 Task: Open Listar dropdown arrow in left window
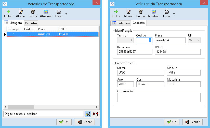(x=66, y=14)
